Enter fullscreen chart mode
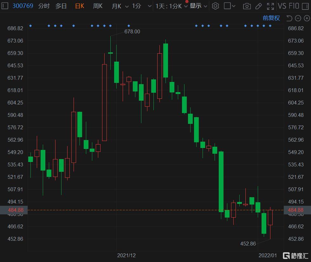The image size is (311, 262). [270, 6]
